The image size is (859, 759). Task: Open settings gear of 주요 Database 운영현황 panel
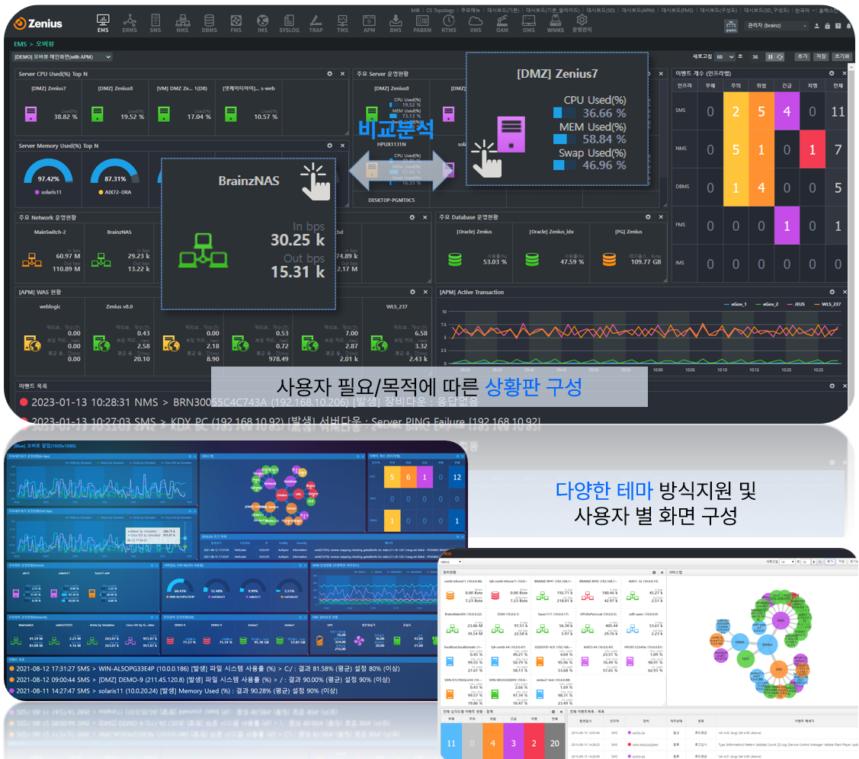click(648, 217)
